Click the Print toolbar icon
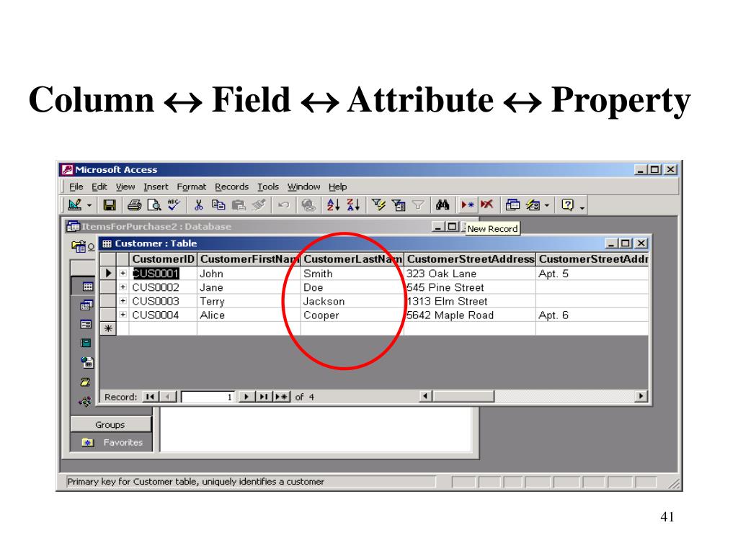Image resolution: width=738 pixels, height=553 pixels. [134, 205]
